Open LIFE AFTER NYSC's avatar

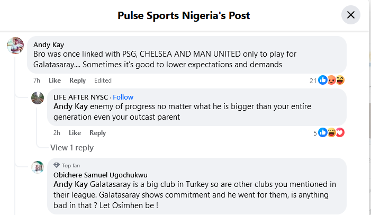(x=38, y=98)
